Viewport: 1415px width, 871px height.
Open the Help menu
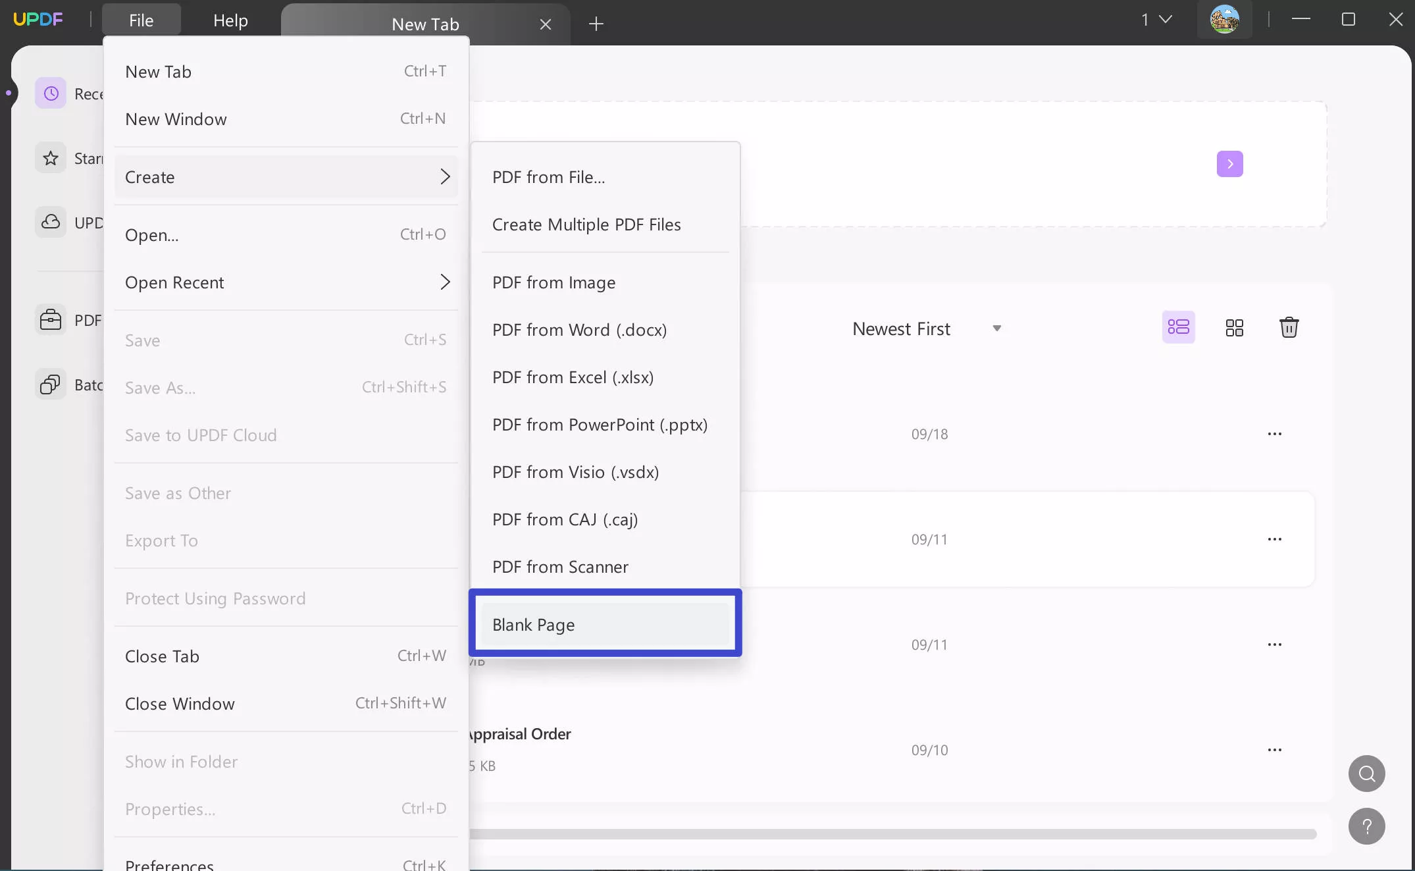click(x=230, y=20)
